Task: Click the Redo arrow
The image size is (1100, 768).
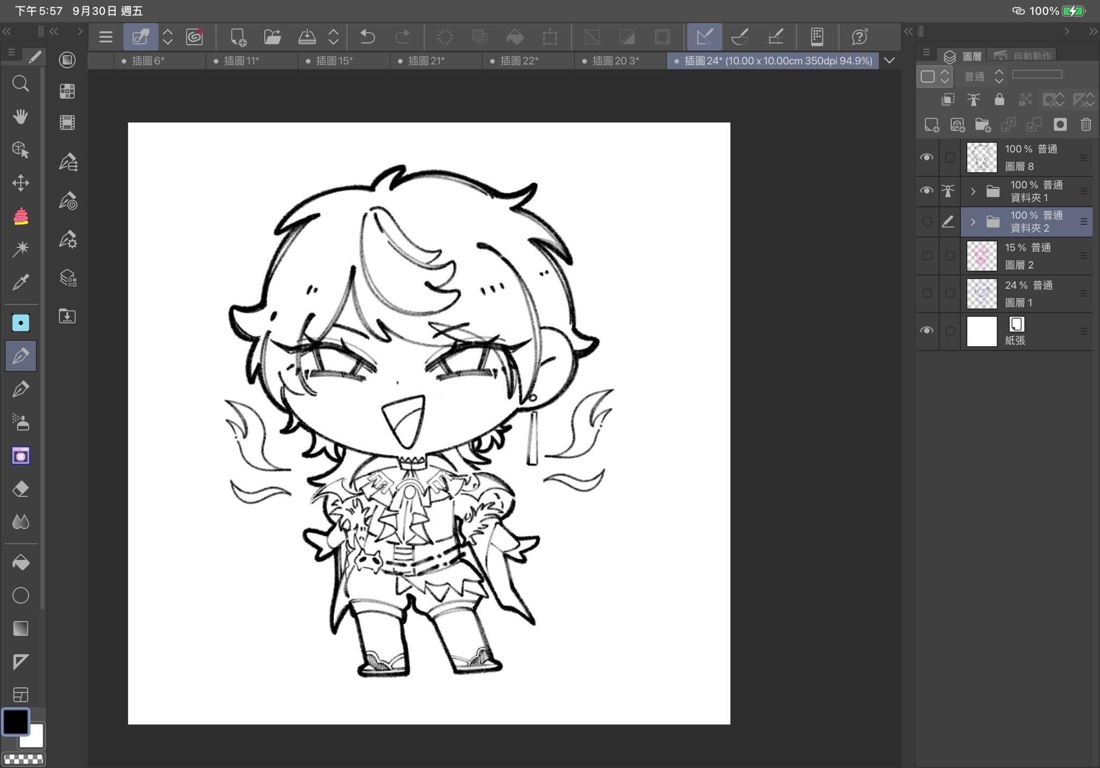Action: (402, 36)
